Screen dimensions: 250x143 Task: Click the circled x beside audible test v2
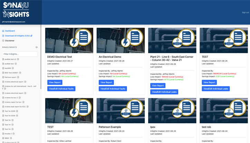pyautogui.click(x=18, y=59)
